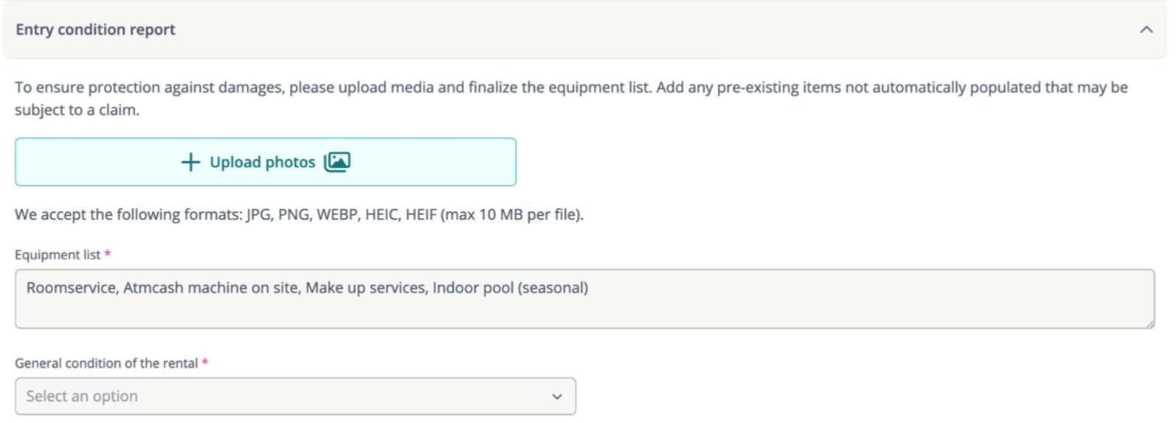Click the 'Upload photos' text label
The image size is (1176, 423).
[x=262, y=162]
